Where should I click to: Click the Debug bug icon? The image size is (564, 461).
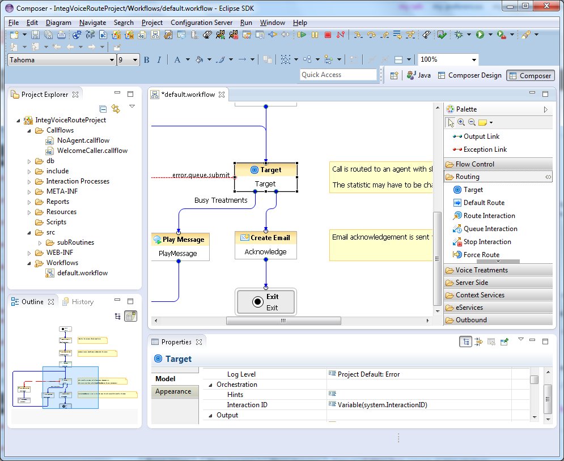(459, 35)
